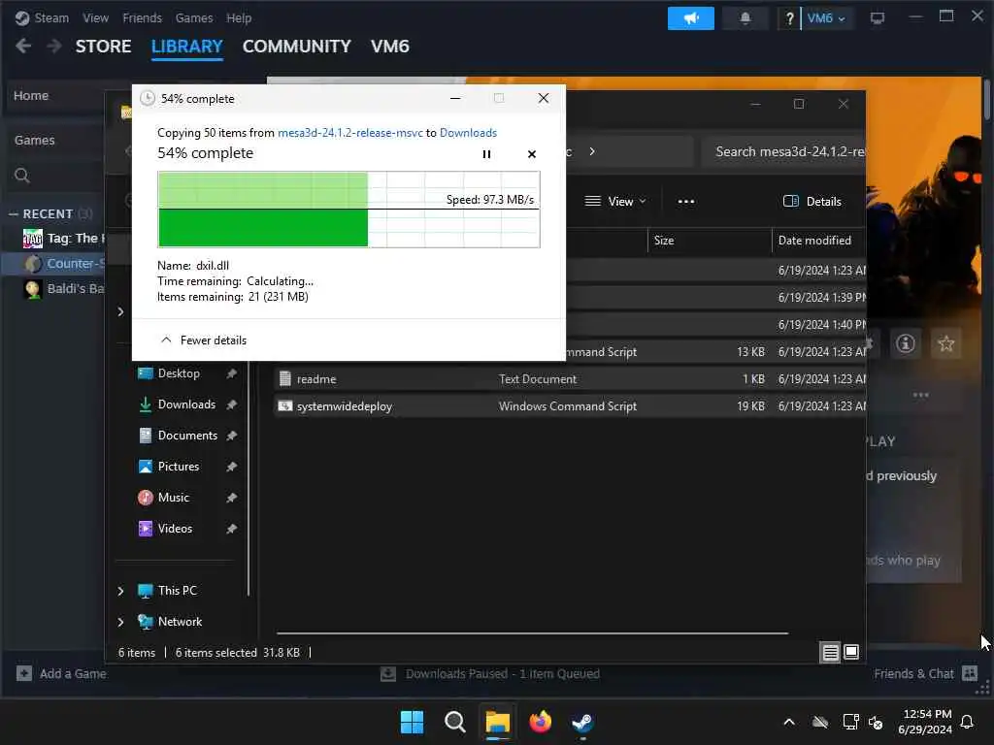Image resolution: width=994 pixels, height=745 pixels.
Task: Open the Games menu in Steam
Action: (194, 17)
